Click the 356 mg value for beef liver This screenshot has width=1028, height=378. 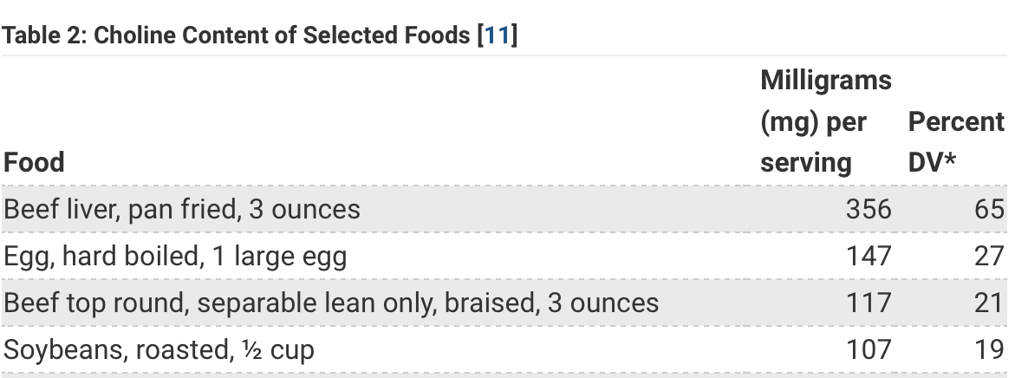pyautogui.click(x=869, y=209)
